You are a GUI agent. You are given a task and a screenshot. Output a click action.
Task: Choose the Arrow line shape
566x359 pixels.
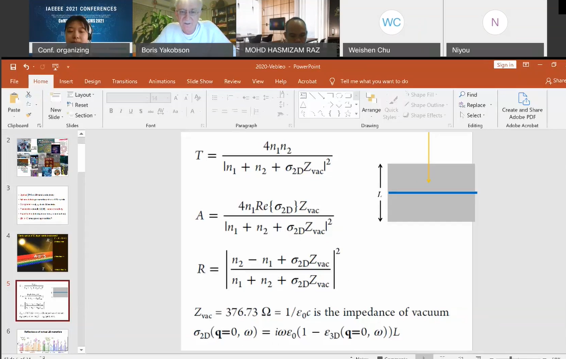(x=321, y=96)
